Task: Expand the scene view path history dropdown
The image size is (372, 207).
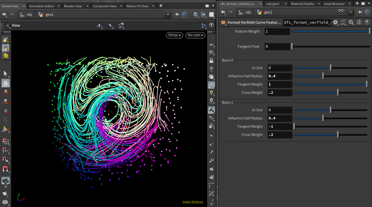Action: pos(168,14)
